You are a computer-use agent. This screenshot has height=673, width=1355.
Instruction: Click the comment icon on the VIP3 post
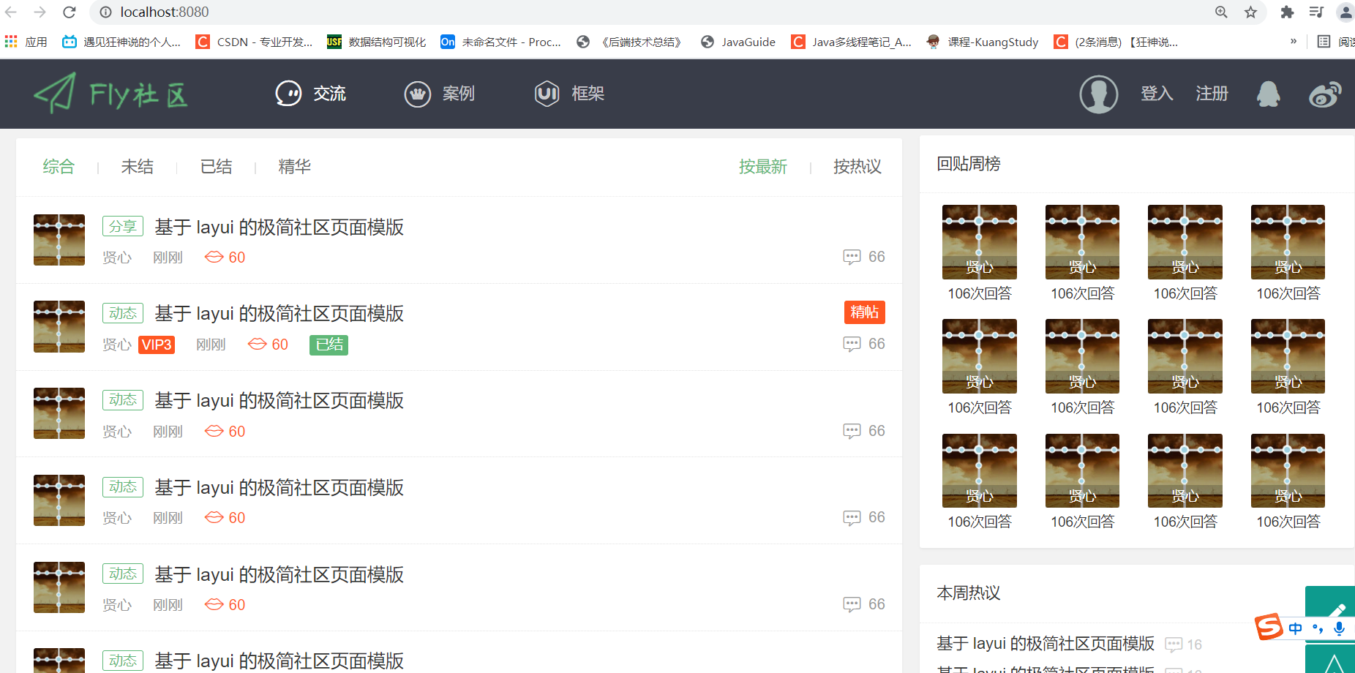[x=852, y=344]
